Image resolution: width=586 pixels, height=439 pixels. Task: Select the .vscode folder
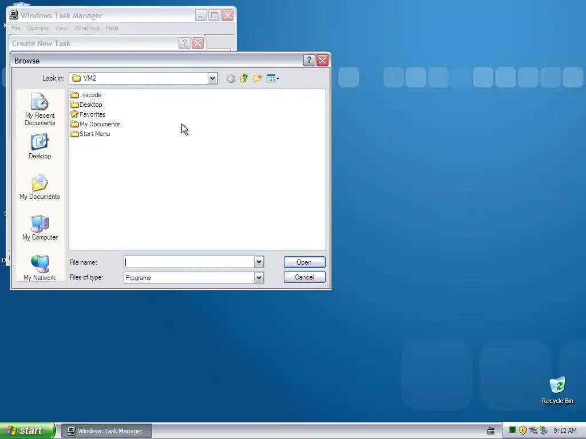point(86,95)
